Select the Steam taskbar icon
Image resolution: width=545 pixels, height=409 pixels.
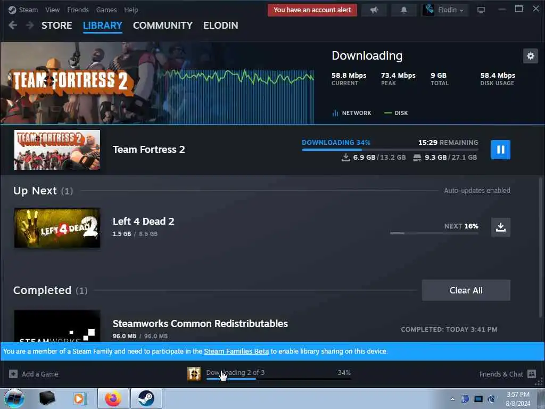point(146,398)
